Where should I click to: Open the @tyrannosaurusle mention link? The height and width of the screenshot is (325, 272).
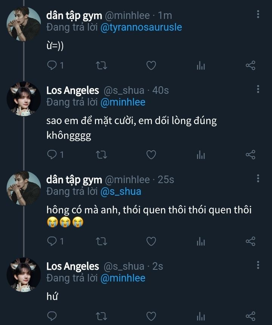click(141, 27)
